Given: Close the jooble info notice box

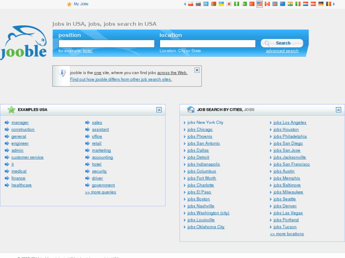Looking at the screenshot, I should pyautogui.click(x=197, y=70).
